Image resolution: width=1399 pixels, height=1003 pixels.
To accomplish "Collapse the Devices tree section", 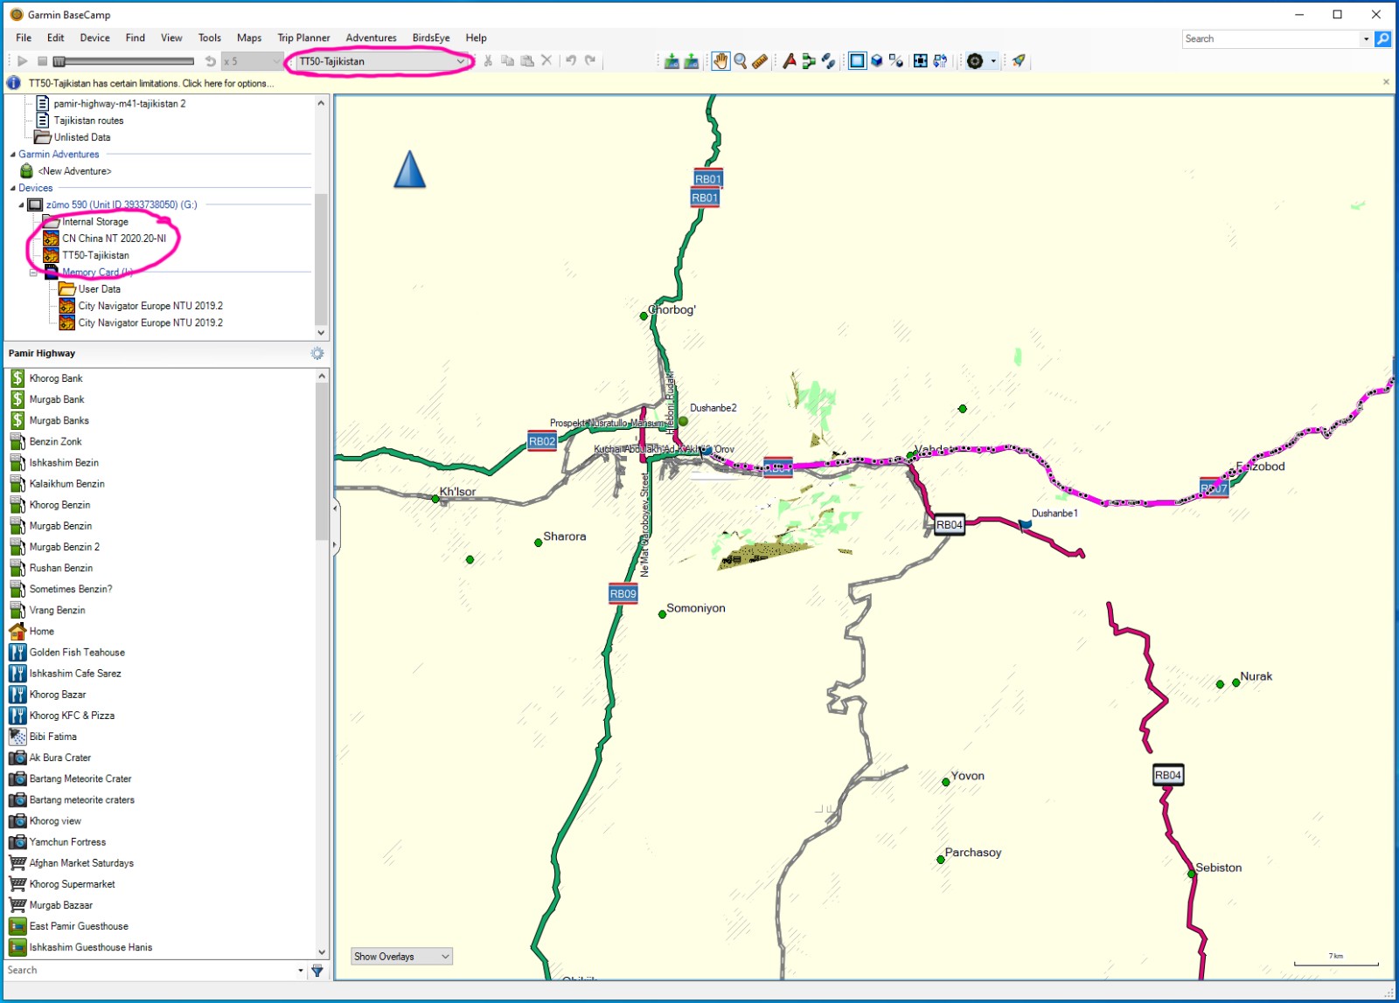I will point(12,188).
